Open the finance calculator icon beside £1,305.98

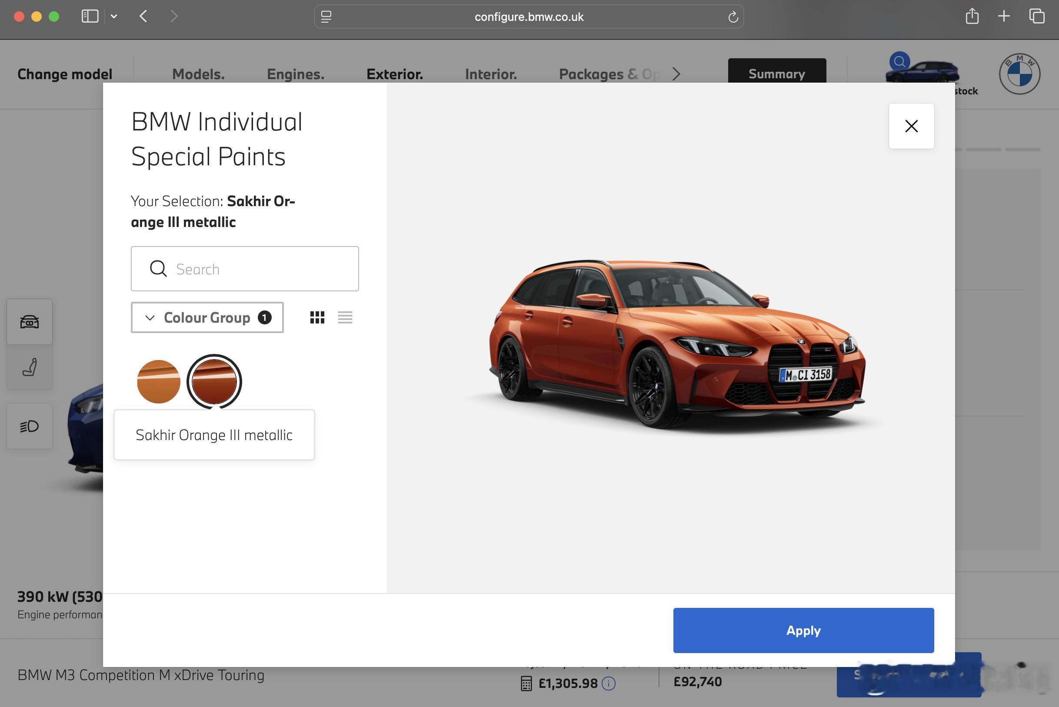(x=526, y=684)
